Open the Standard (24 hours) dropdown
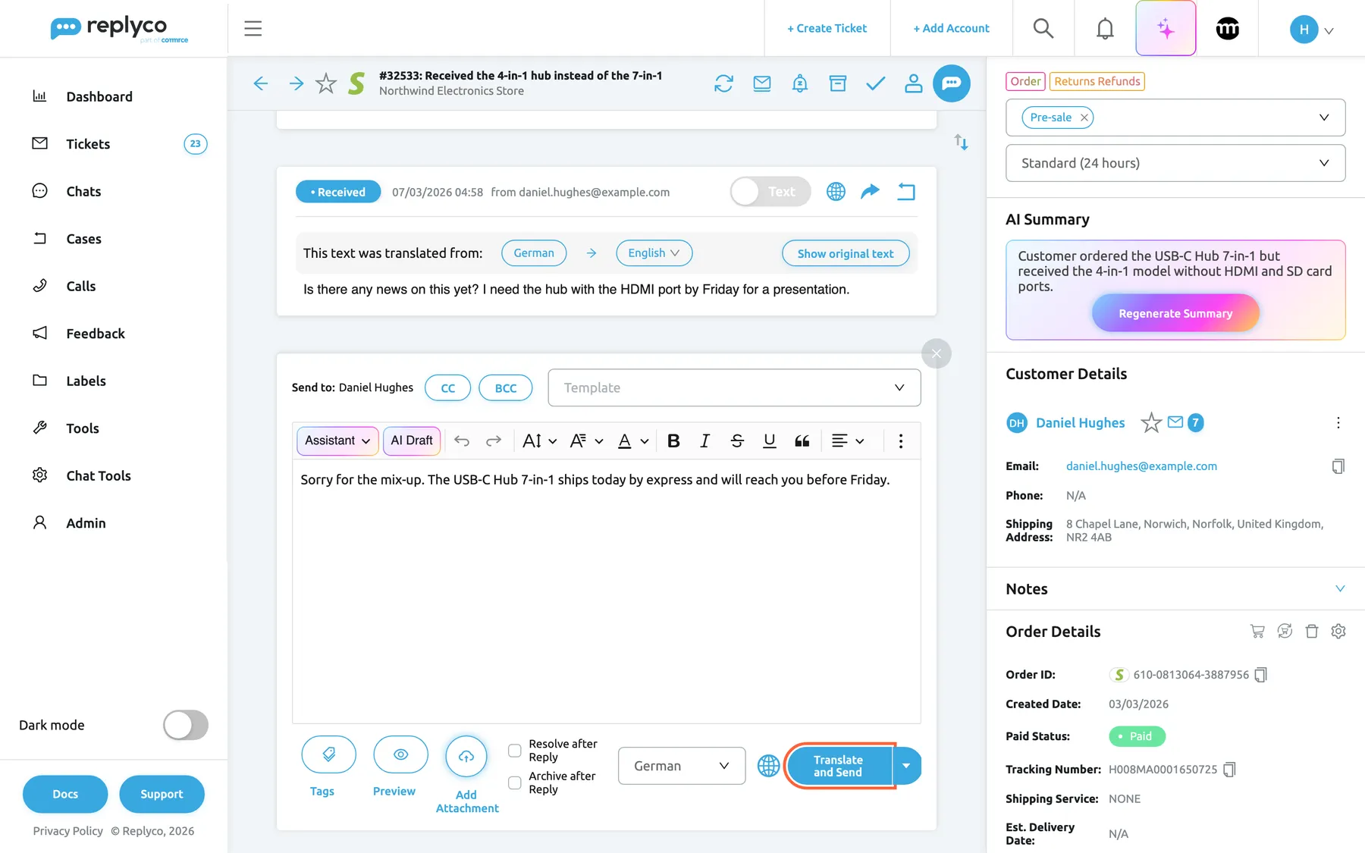Viewport: 1365px width, 853px height. click(x=1175, y=163)
